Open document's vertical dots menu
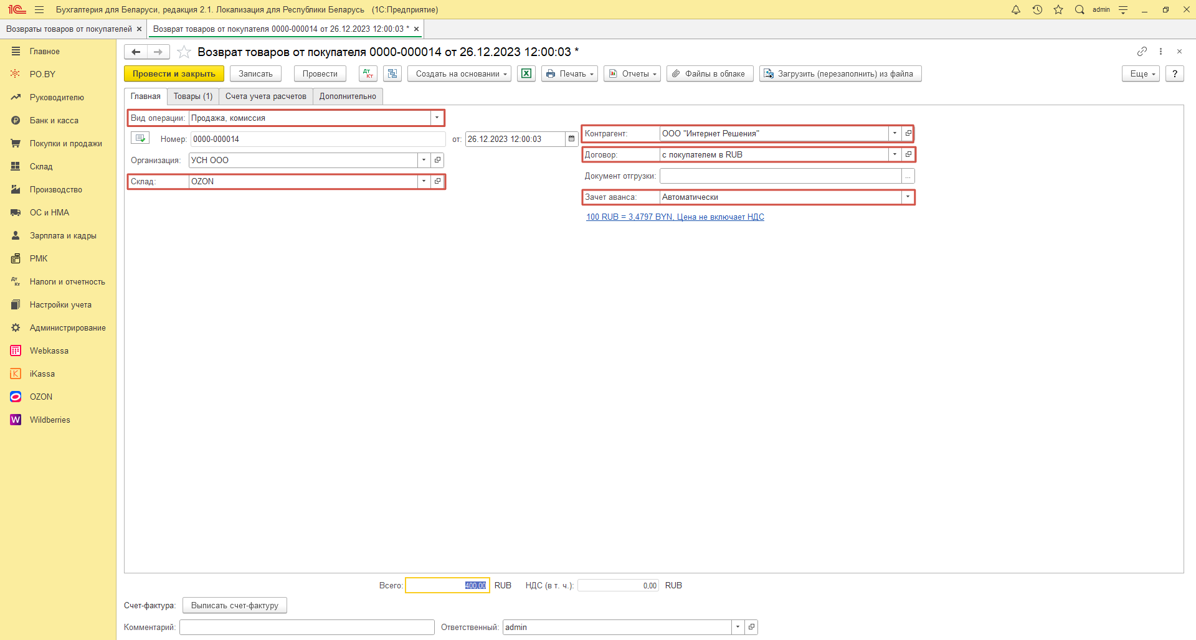 pyautogui.click(x=1160, y=51)
